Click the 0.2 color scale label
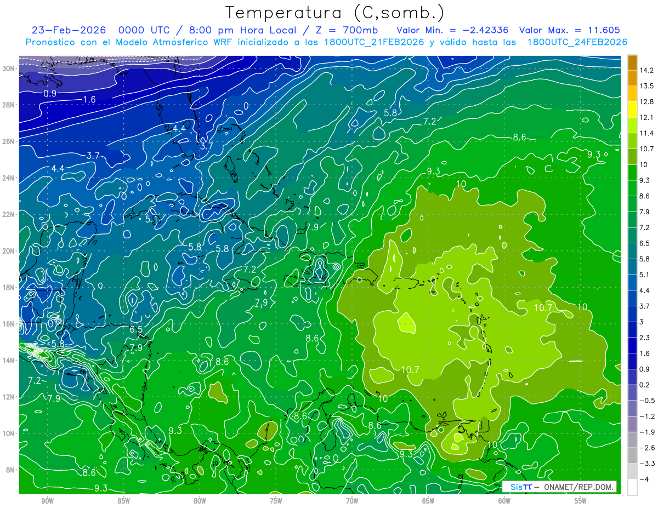This screenshot has height=508, width=658. tap(644, 385)
